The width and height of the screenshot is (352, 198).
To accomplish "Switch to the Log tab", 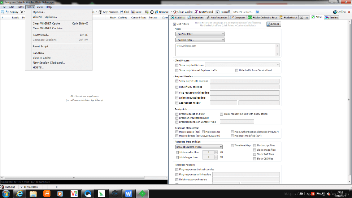I will [304, 18].
